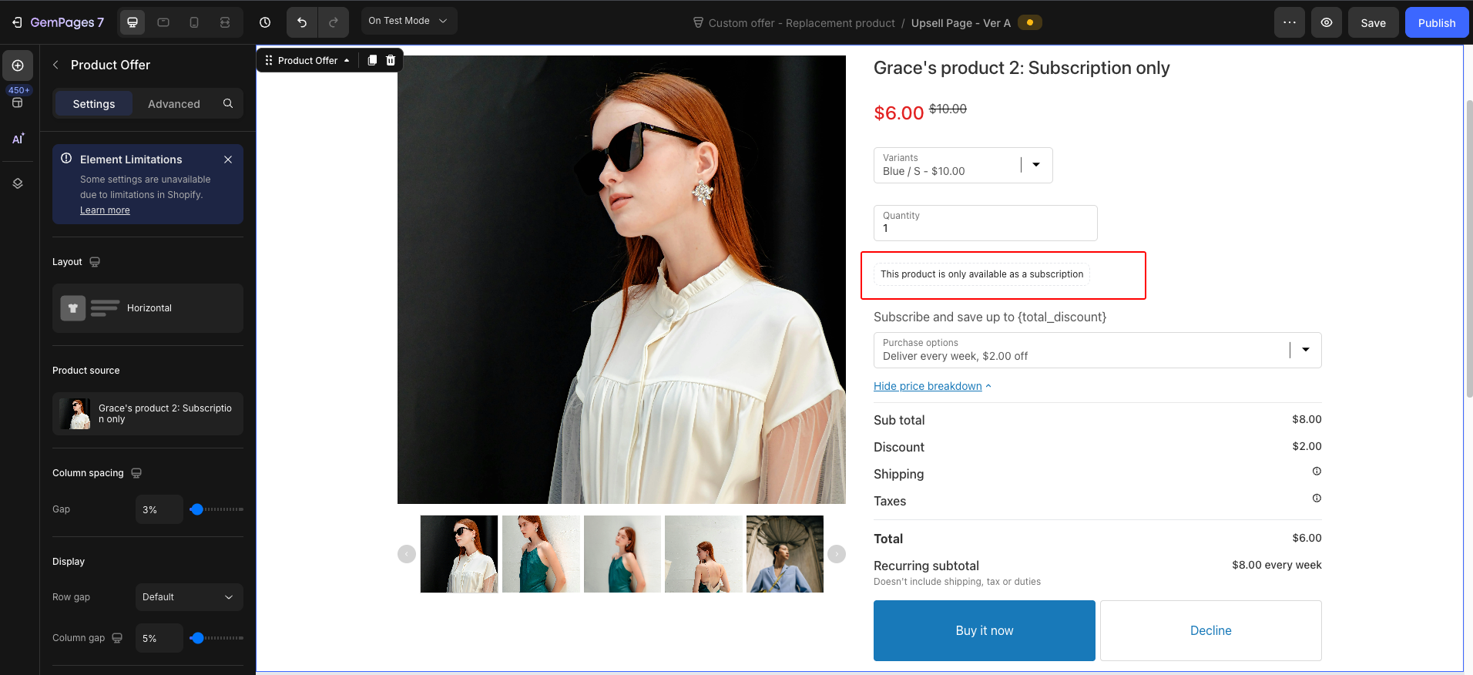Click the Decline button
This screenshot has width=1473, height=675.
(1211, 630)
